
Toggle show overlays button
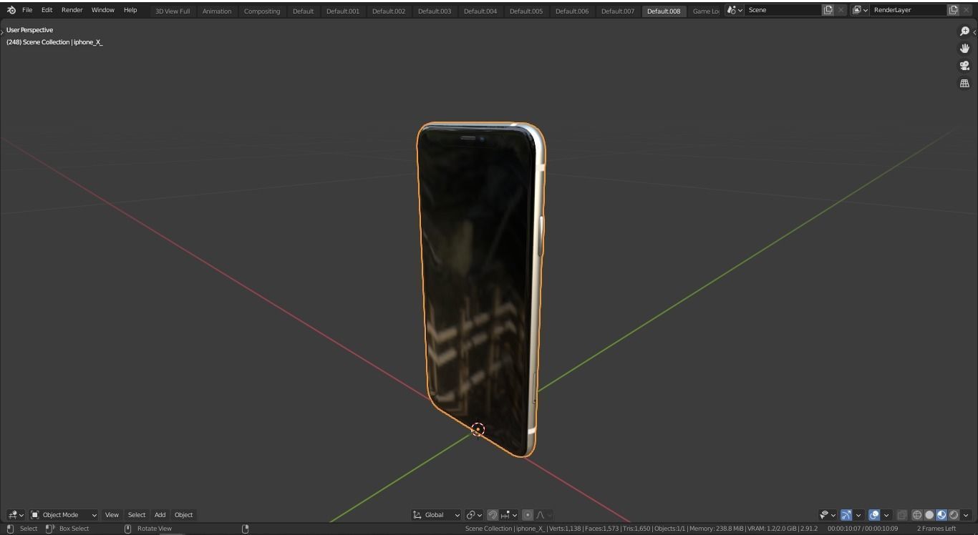pyautogui.click(x=874, y=515)
